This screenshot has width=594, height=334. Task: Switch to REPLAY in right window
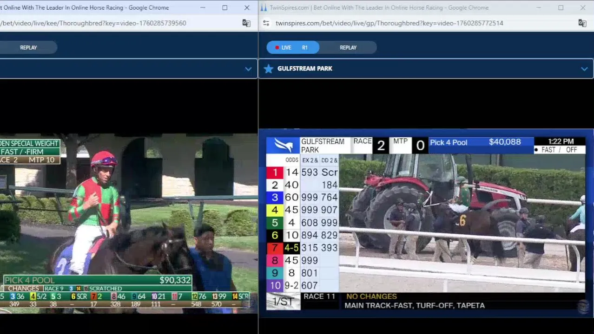348,47
